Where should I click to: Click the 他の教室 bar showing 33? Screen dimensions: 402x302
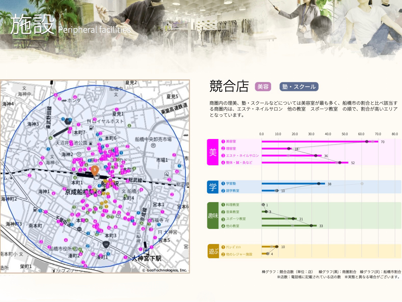[x=288, y=226]
